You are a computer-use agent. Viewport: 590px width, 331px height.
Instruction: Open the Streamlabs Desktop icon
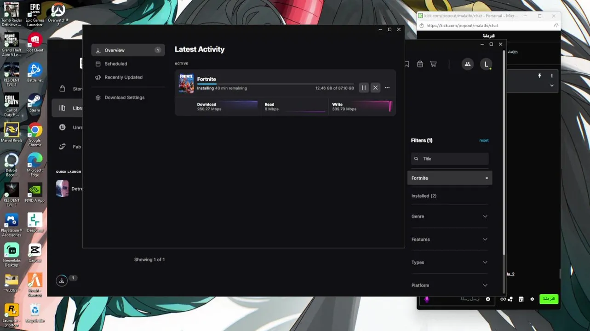11,255
